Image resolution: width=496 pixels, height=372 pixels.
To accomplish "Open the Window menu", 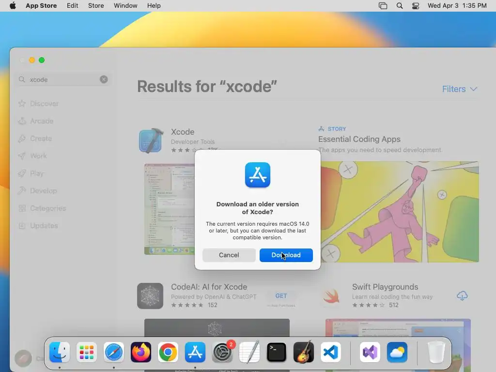I will point(125,6).
